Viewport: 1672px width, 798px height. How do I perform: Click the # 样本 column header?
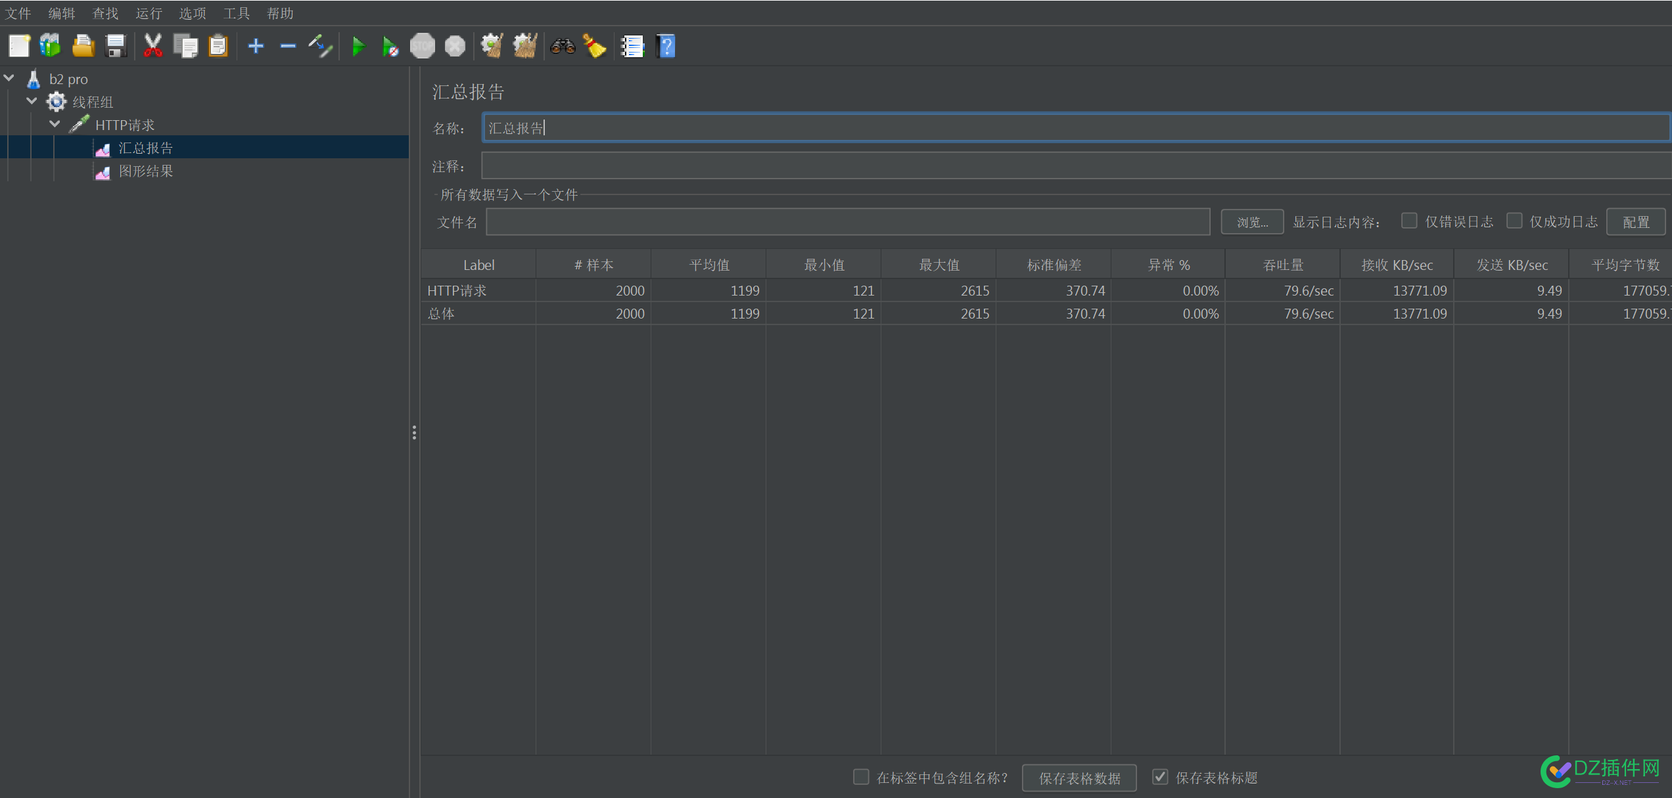[x=593, y=265]
